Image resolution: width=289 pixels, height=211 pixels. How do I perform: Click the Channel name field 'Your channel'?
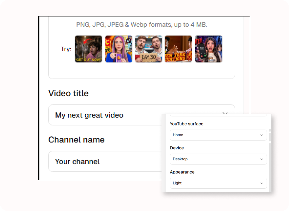coord(105,161)
